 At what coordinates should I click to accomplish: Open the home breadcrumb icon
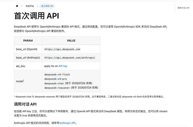[x=17, y=6]
